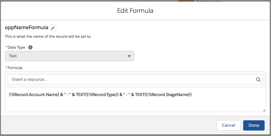Cancel the formula edit
The width and height of the screenshot is (271, 136).
point(228,125)
